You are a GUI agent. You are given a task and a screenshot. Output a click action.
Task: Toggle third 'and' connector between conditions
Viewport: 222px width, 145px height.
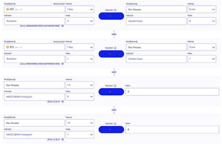114,110
